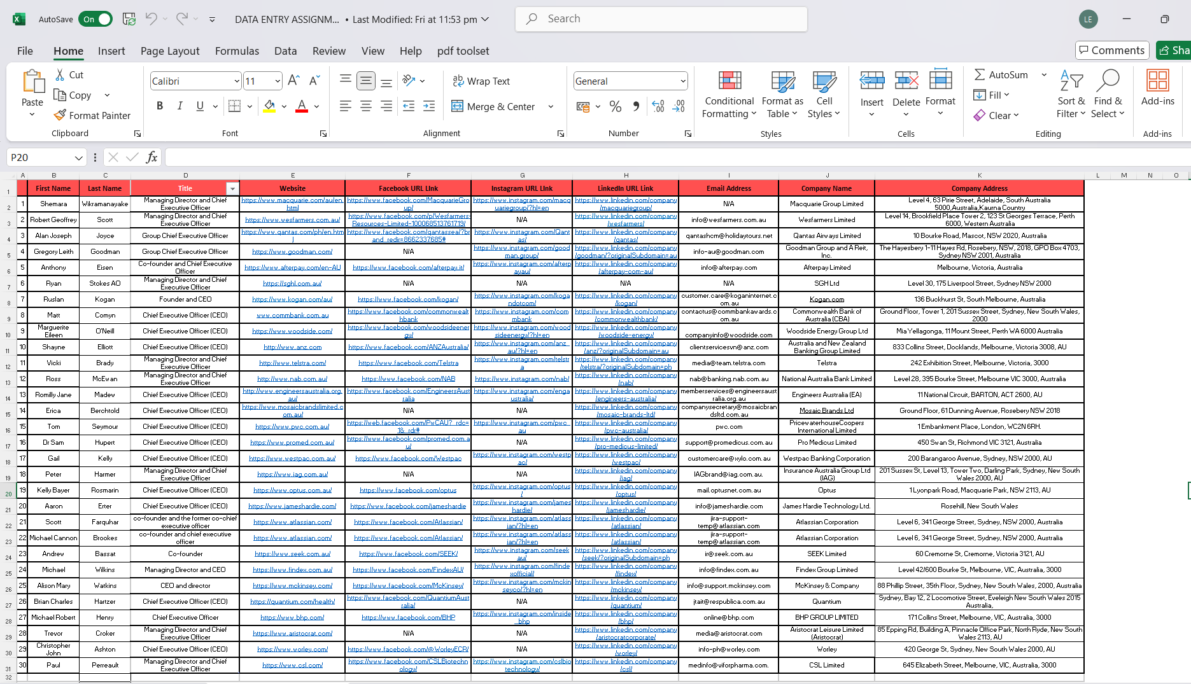The width and height of the screenshot is (1191, 684).
Task: Click the Save icon in title bar
Action: click(129, 19)
